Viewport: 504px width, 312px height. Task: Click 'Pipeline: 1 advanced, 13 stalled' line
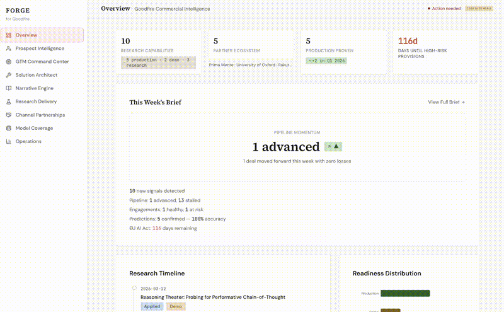click(x=164, y=200)
